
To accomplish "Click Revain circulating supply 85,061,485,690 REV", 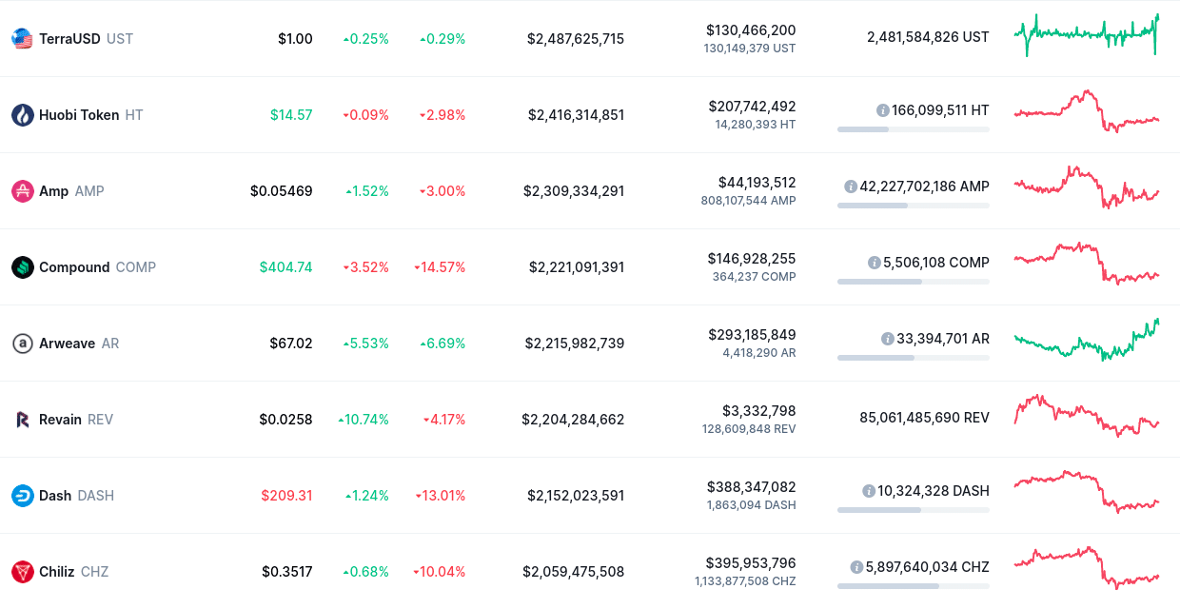I will [x=924, y=418].
